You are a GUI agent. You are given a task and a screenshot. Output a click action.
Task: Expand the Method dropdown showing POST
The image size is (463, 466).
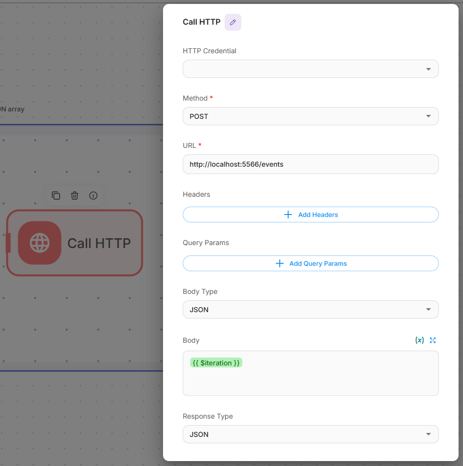pos(310,116)
